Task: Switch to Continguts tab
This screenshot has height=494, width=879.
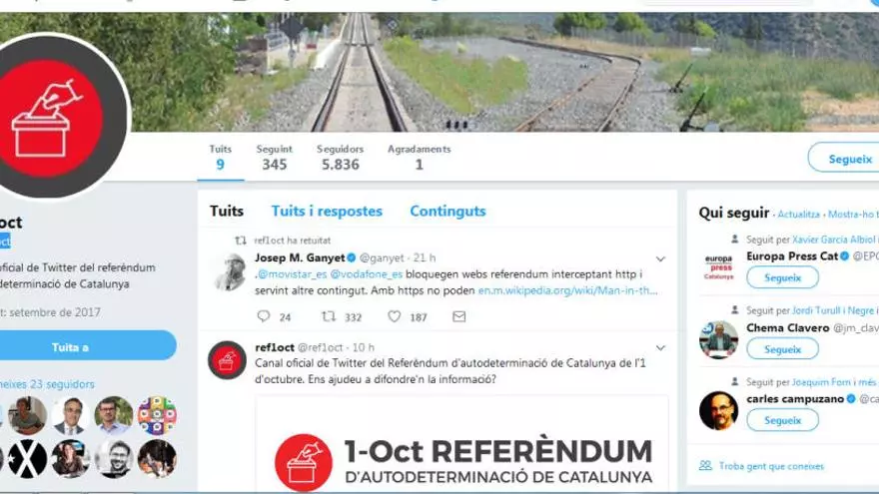Action: (x=447, y=212)
